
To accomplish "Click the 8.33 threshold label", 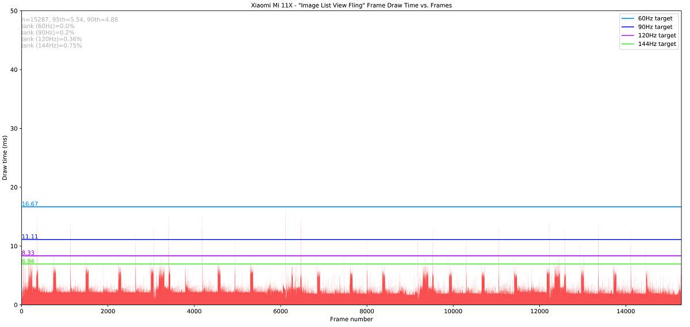I will click(x=28, y=253).
